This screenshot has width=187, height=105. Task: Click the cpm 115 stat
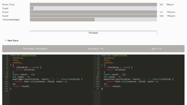pyautogui.click(x=156, y=49)
